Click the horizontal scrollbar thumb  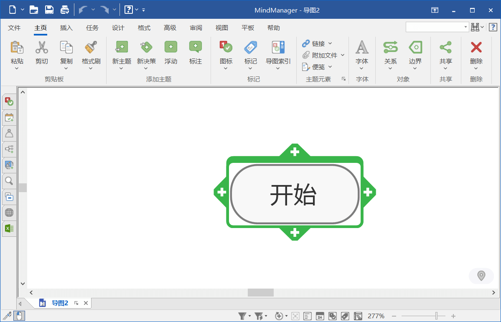point(260,292)
